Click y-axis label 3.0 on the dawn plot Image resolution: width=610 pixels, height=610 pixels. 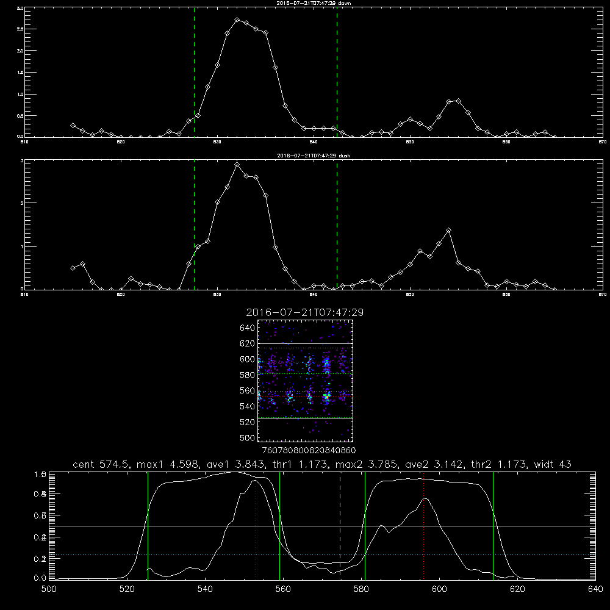tap(20, 8)
